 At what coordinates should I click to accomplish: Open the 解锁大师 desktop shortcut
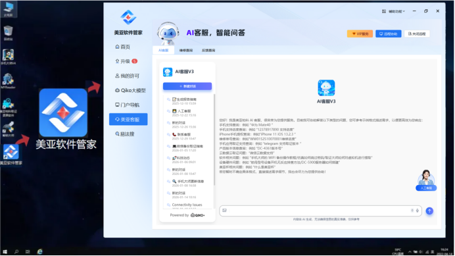[8, 129]
